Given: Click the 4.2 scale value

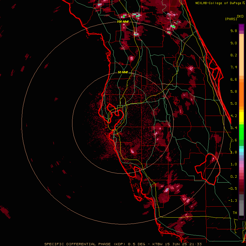Looking at the screenshot, I should click(234, 116).
